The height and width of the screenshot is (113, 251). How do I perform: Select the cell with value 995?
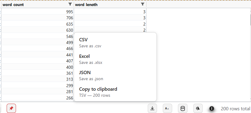(38, 11)
